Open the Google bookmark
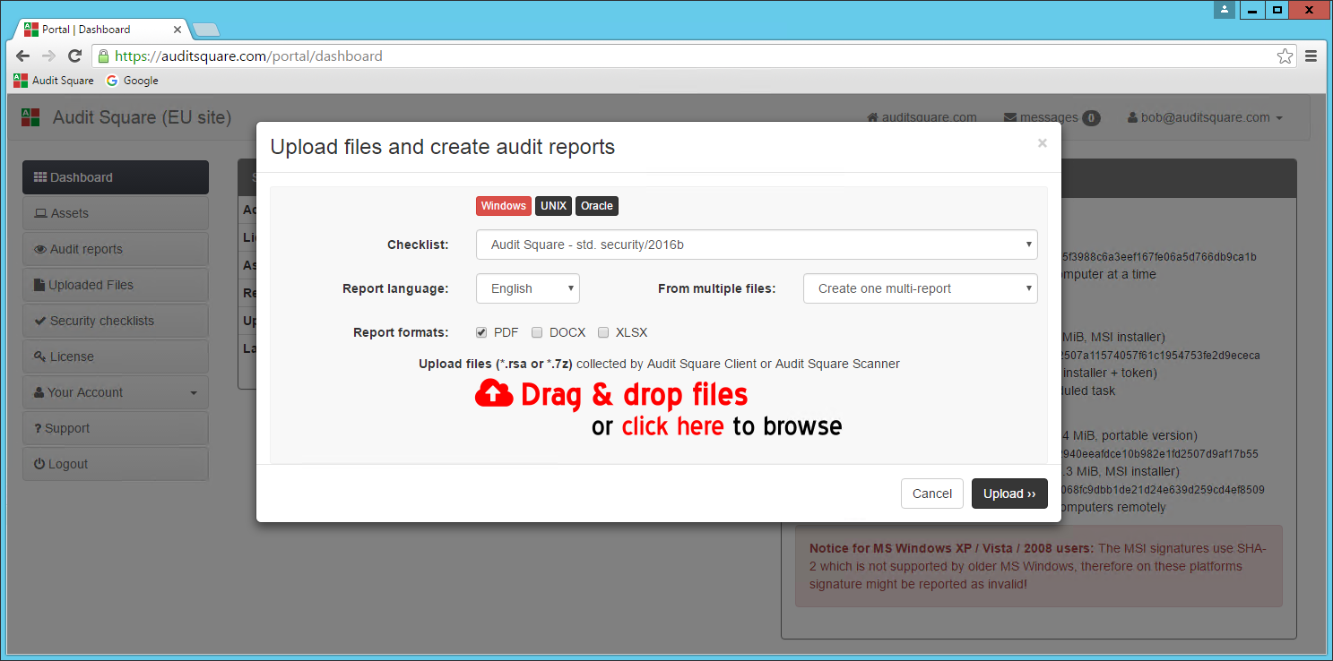Viewport: 1333px width, 661px height. 132,81
